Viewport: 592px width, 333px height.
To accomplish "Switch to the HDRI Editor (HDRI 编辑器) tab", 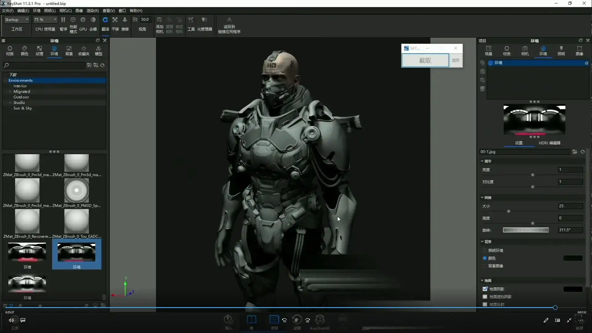I will pyautogui.click(x=549, y=143).
